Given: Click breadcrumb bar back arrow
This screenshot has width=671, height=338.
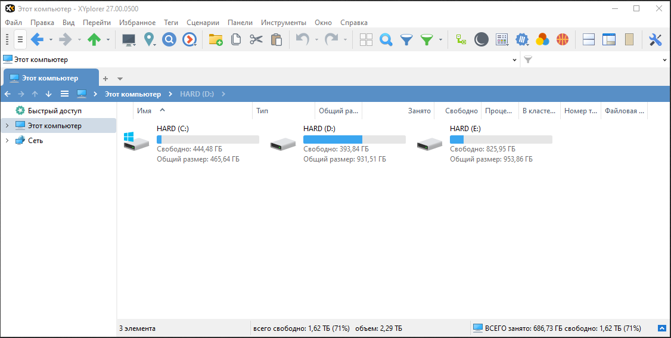Looking at the screenshot, I should (x=7, y=94).
